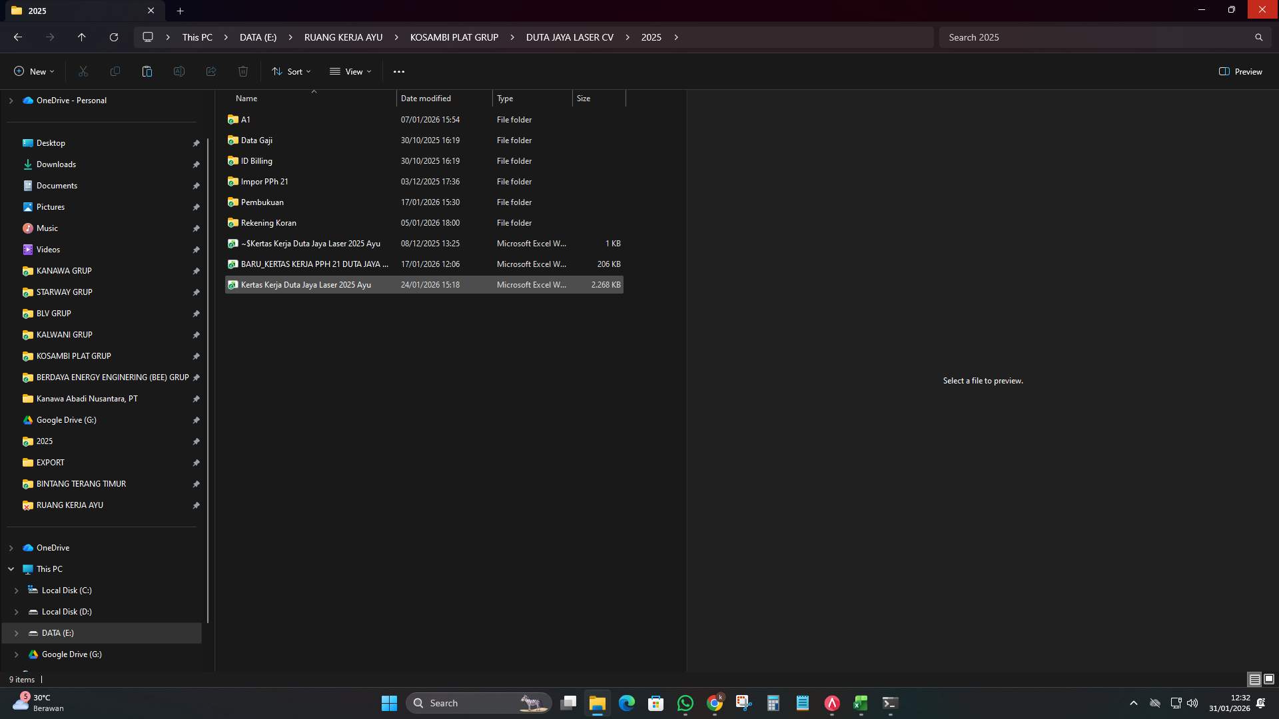Screen dimensions: 1279x719
Task: Open WhatsApp from the taskbar
Action: click(685, 702)
